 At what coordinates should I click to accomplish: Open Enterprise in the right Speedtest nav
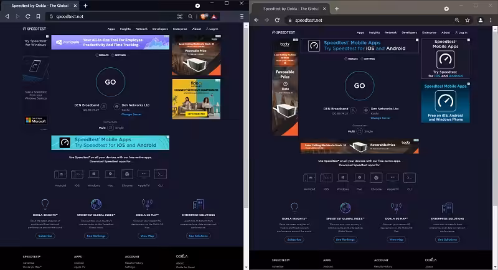click(x=429, y=32)
